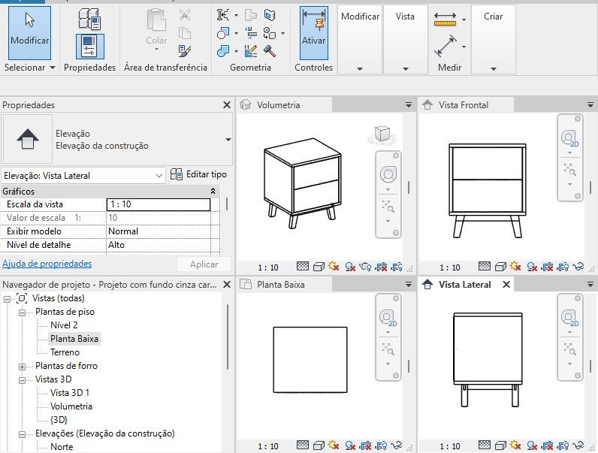Open Family Types icon above Propriedades
The height and width of the screenshot is (453, 598).
[x=89, y=19]
